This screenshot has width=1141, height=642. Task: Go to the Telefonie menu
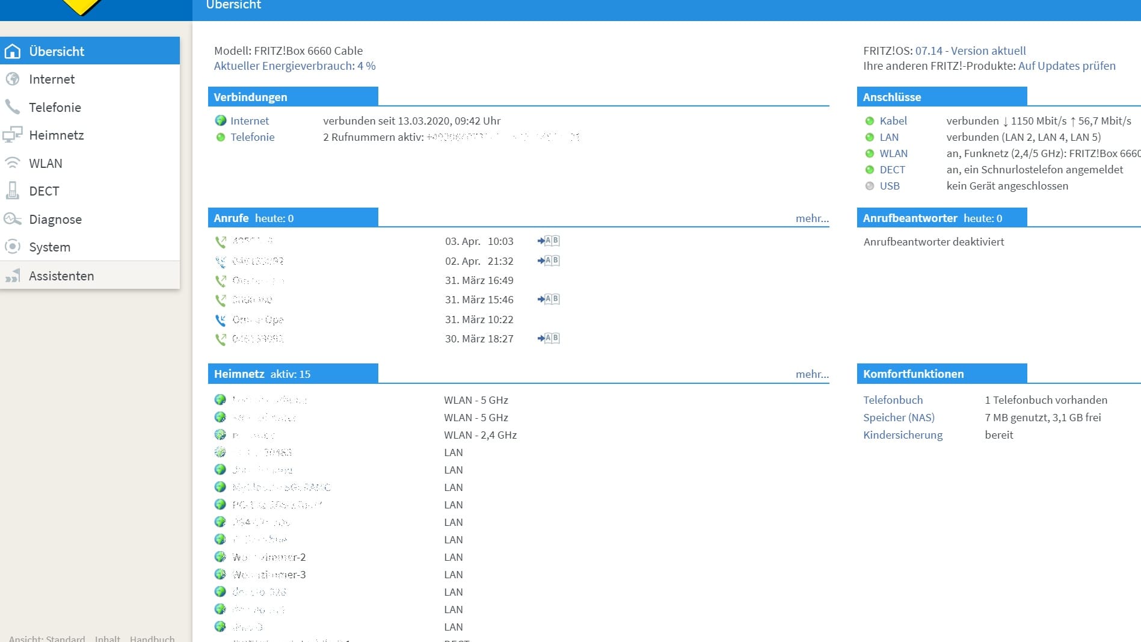pos(90,107)
